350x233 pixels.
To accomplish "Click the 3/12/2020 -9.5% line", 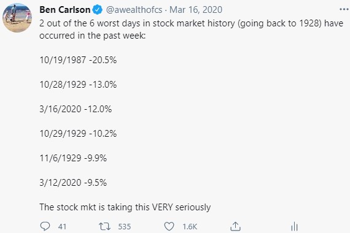I will coord(73,183).
